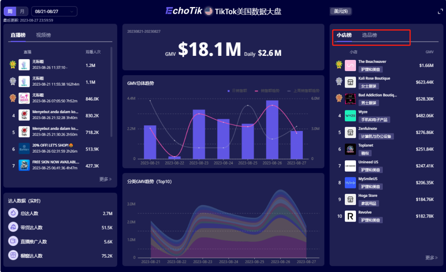The height and width of the screenshot is (272, 446).
Task: Select the 小店榜 tab
Action: (344, 35)
